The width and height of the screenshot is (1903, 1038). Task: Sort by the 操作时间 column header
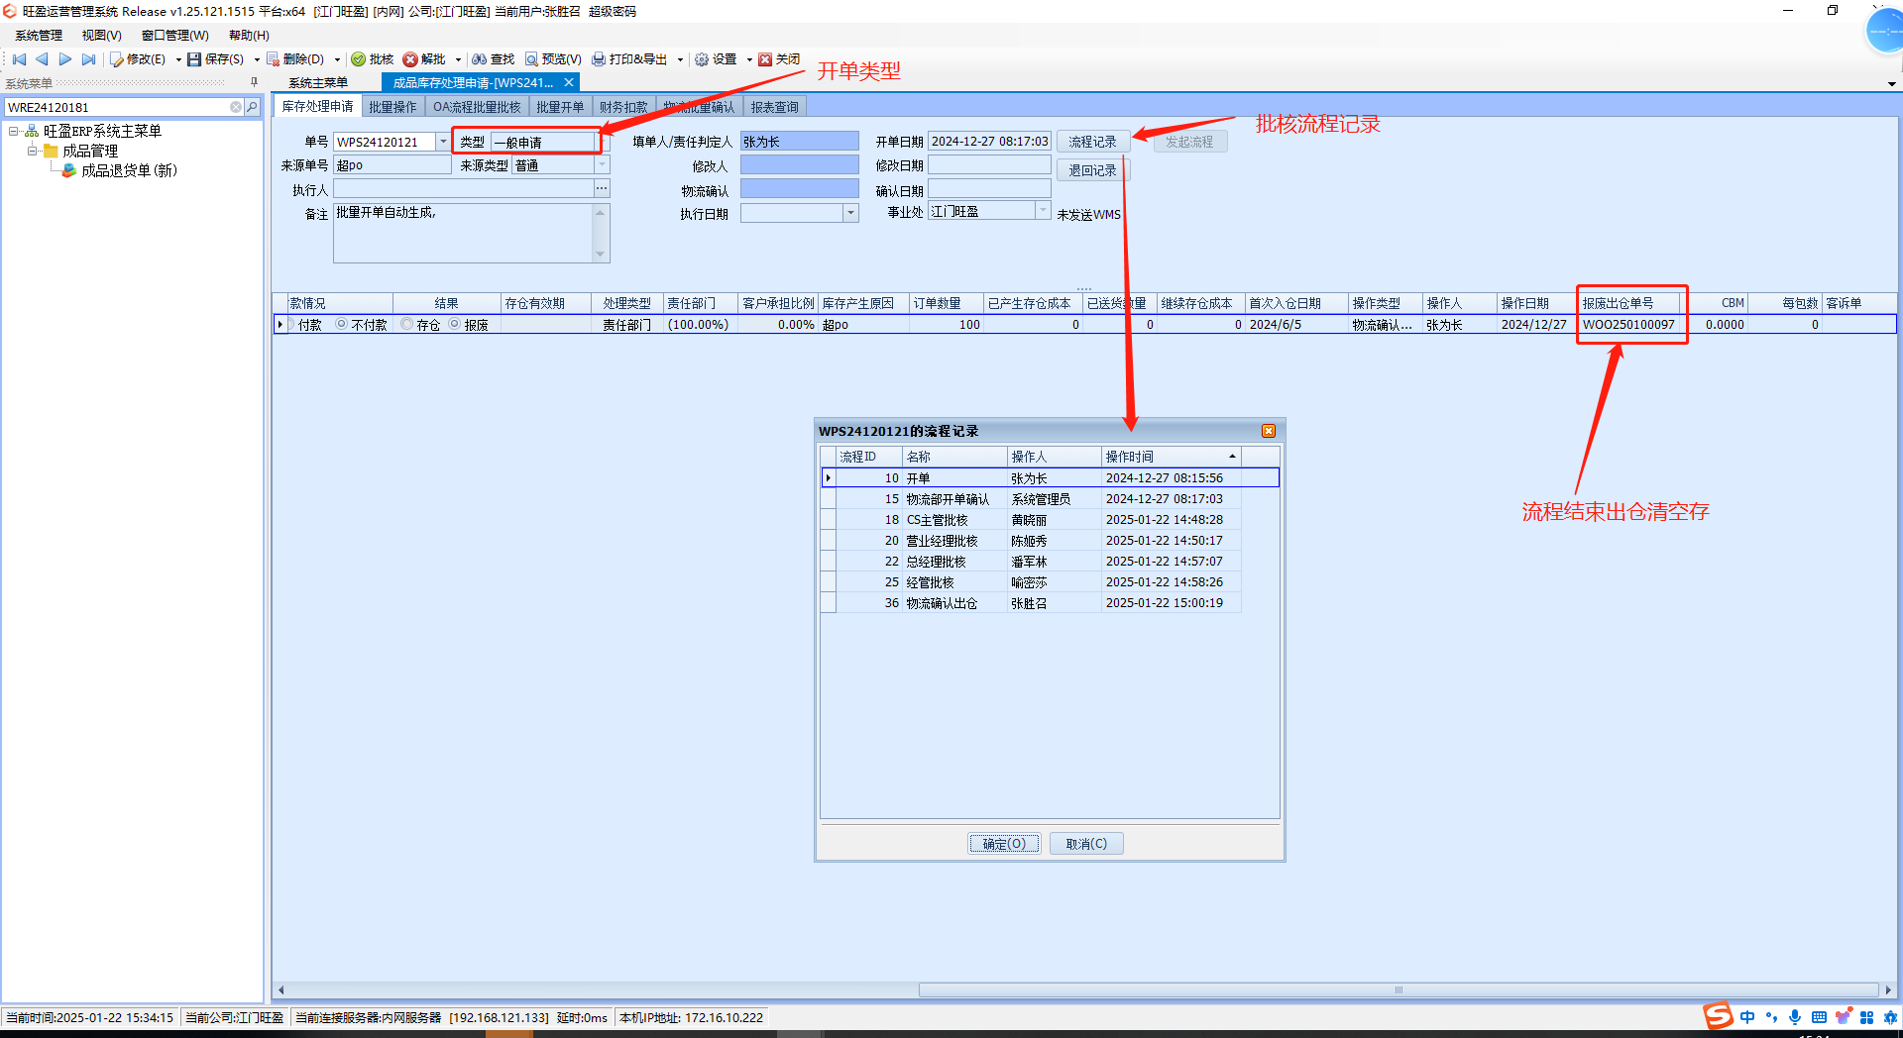pyautogui.click(x=1171, y=457)
